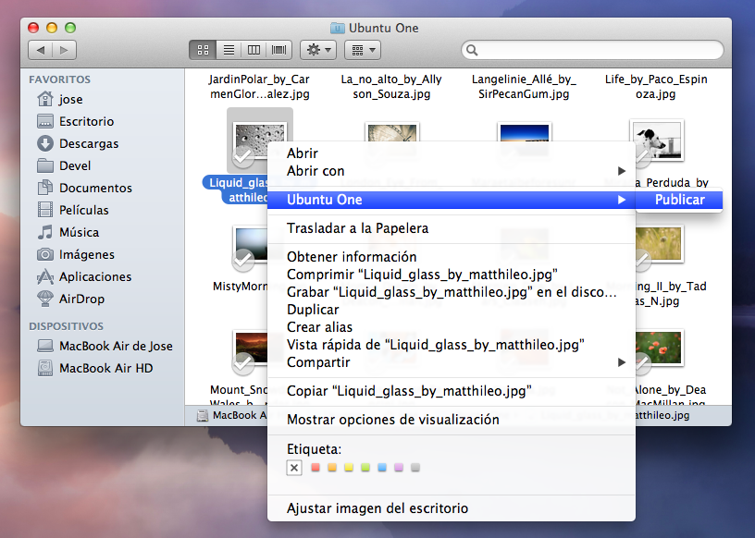Image resolution: width=755 pixels, height=538 pixels.
Task: Click Publicar in Ubuntu One submenu
Action: click(679, 200)
